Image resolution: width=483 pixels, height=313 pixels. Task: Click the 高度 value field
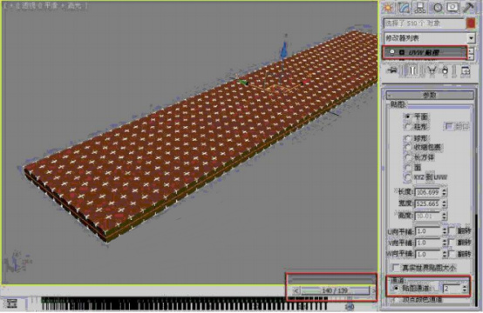point(427,216)
